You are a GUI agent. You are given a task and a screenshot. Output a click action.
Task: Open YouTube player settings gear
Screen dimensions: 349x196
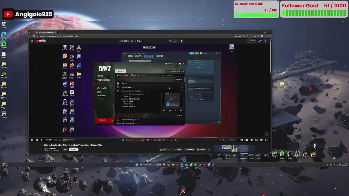pos(252,140)
